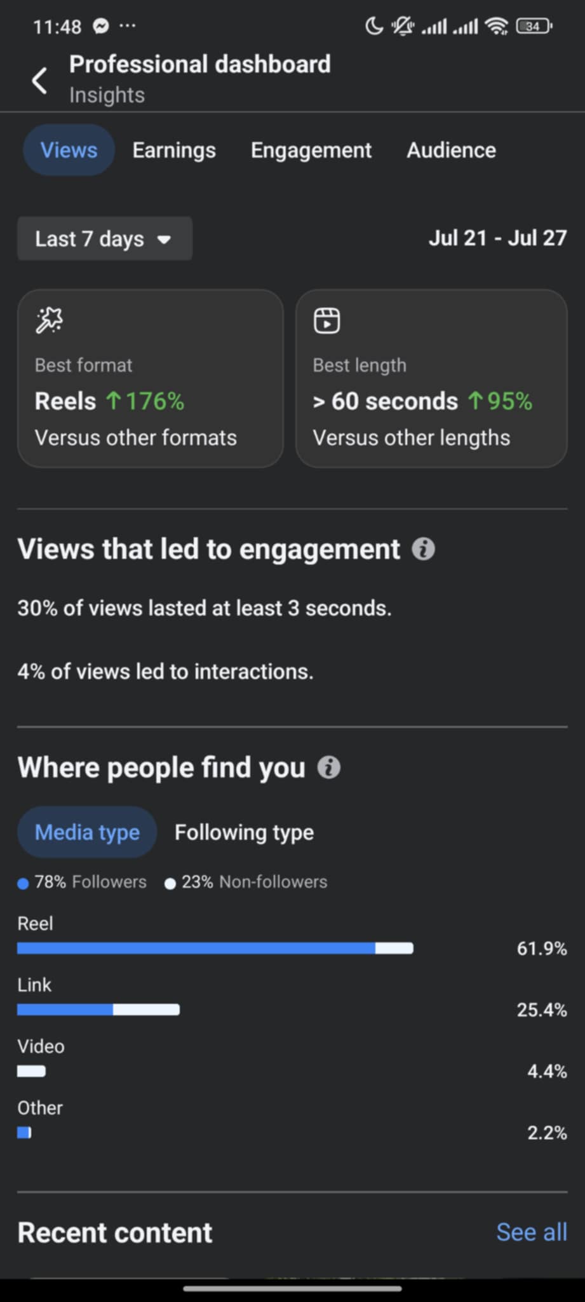Tap info icon next to Where people find you
Screen dimensions: 585x1302
(328, 767)
